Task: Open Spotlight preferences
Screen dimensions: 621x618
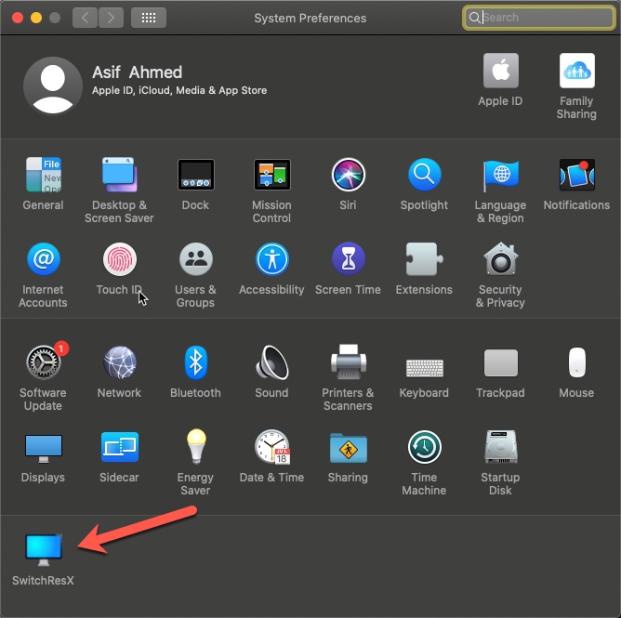Action: coord(424,175)
